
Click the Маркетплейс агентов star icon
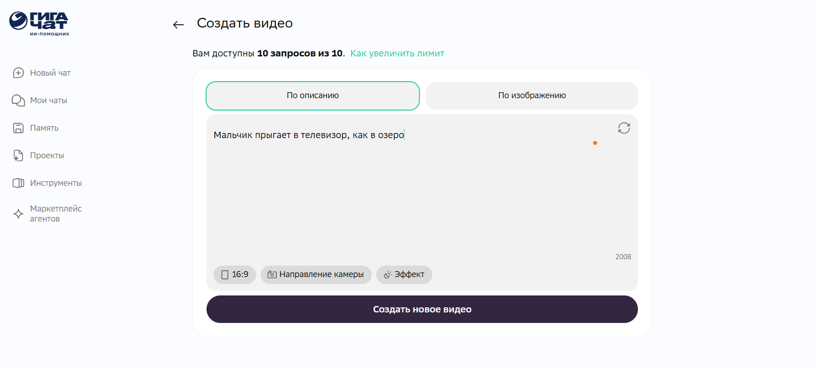click(18, 214)
